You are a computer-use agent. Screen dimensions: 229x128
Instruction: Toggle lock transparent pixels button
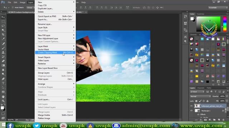tap(196, 101)
